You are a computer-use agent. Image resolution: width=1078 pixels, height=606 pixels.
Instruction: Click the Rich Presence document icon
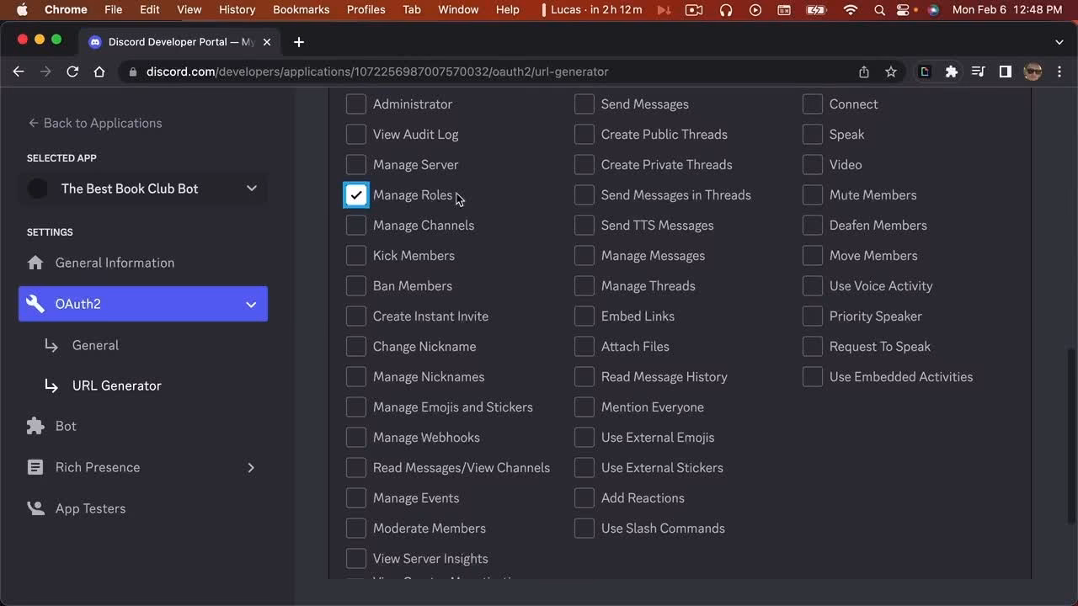click(x=35, y=467)
